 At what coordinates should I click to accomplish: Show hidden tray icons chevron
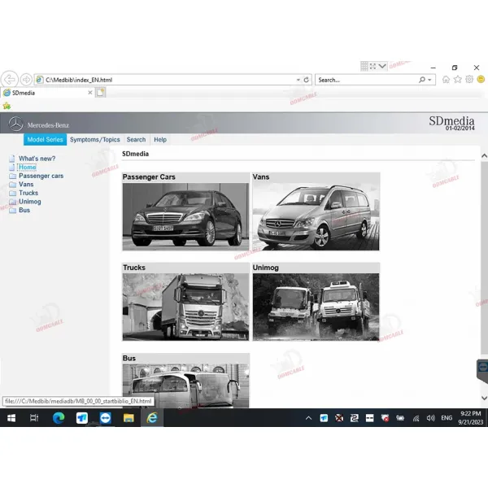point(308,418)
